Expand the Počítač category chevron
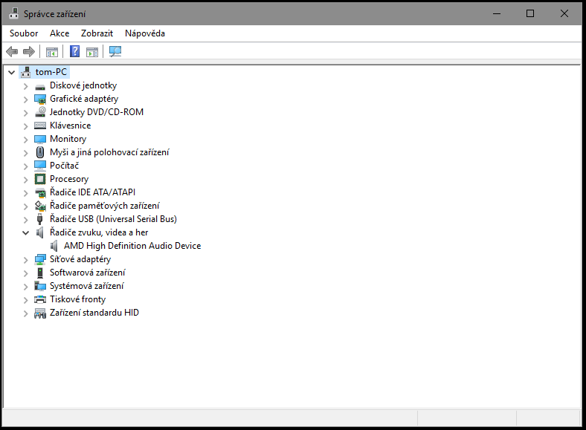This screenshot has width=586, height=430. (x=25, y=166)
